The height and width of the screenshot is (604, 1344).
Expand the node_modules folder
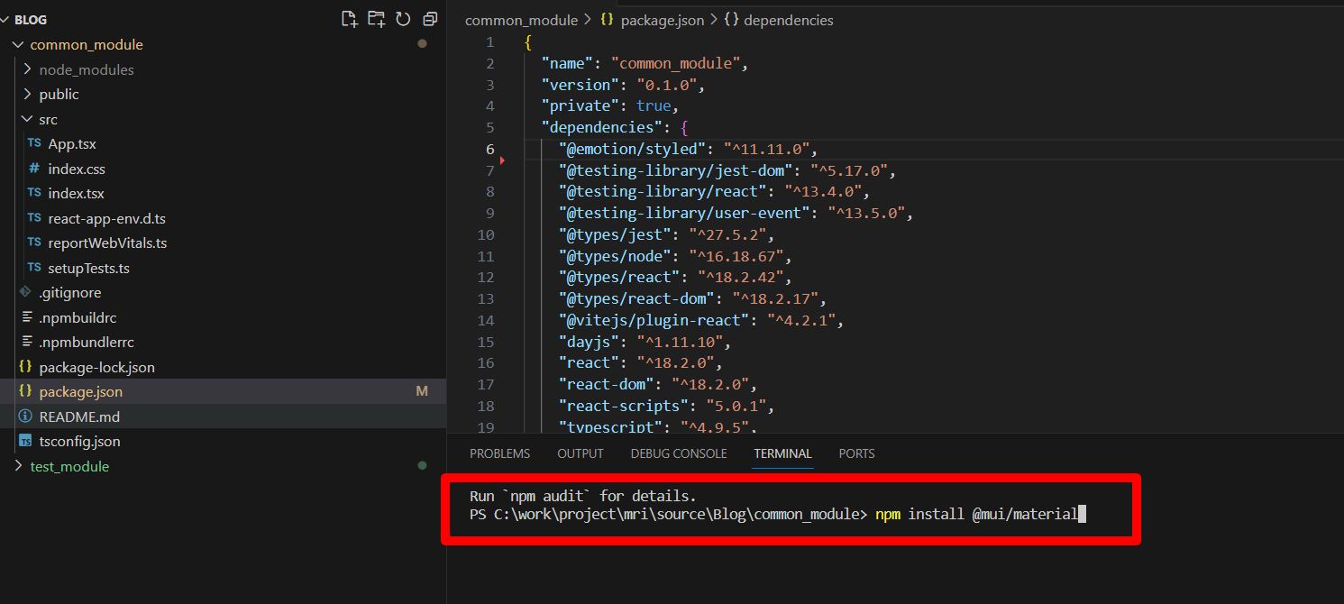click(86, 69)
